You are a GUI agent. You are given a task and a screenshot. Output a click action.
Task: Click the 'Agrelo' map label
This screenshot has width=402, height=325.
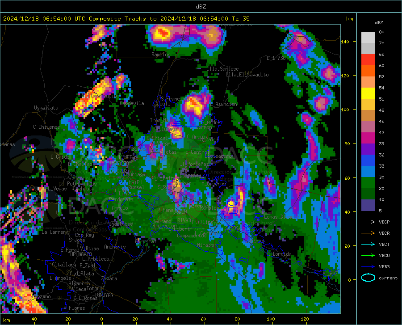tap(120, 208)
